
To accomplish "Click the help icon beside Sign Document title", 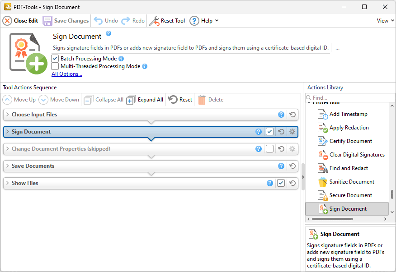I will click(108, 33).
